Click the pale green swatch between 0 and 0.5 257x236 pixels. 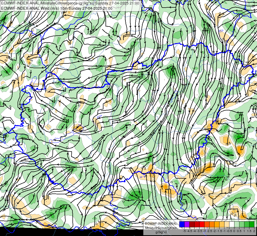click(237, 224)
